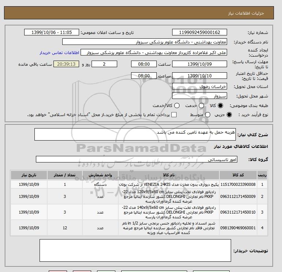Select the متوسط purchase type radio
The image size is (282, 272).
(208, 115)
